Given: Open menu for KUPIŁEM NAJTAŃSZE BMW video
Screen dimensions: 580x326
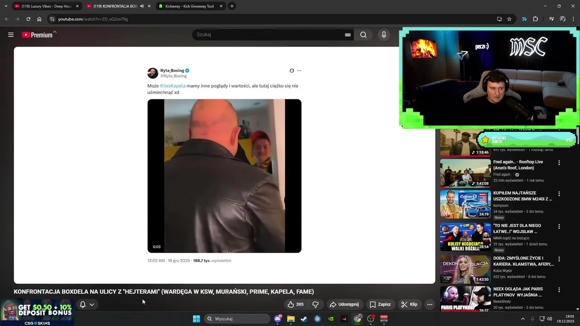Looking at the screenshot, I should (x=559, y=194).
